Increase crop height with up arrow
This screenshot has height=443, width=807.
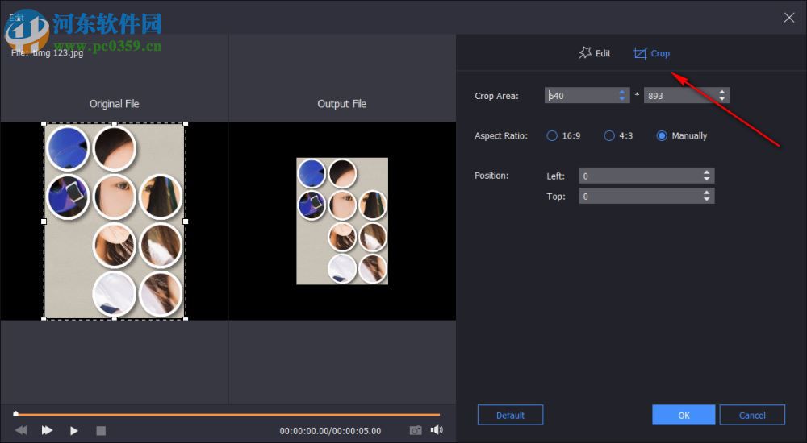(722, 92)
